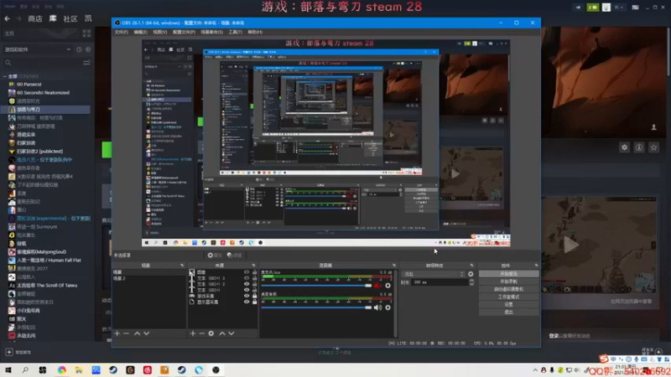Screen dimensions: 671x377
Task: Add a new scene with the plus icon
Action: [x=117, y=333]
